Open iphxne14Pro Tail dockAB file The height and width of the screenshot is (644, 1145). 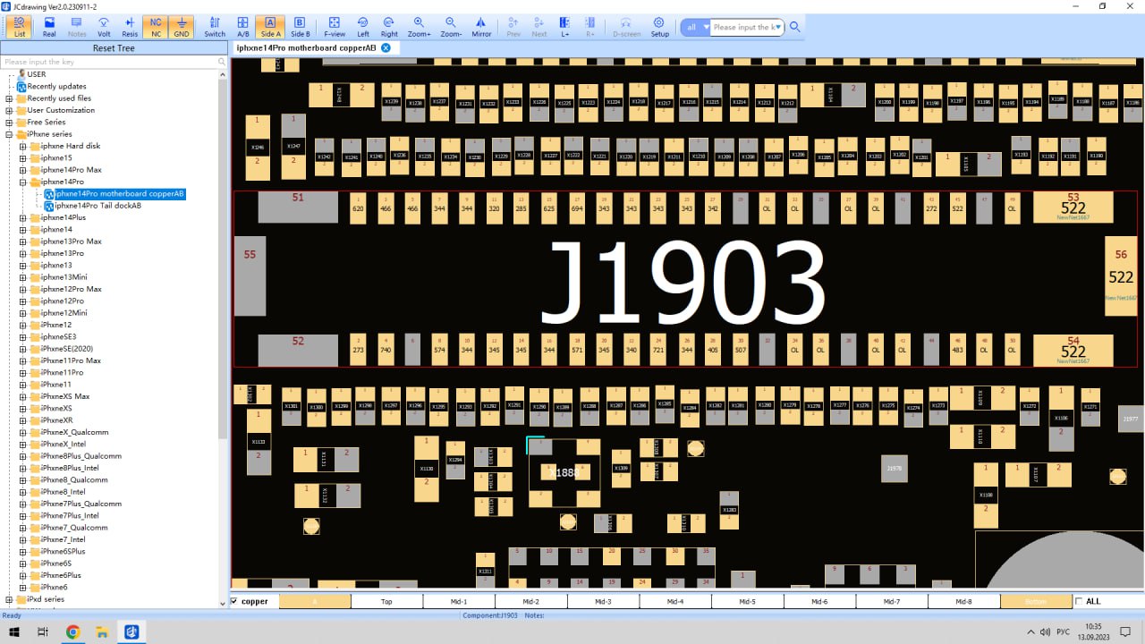pos(98,206)
